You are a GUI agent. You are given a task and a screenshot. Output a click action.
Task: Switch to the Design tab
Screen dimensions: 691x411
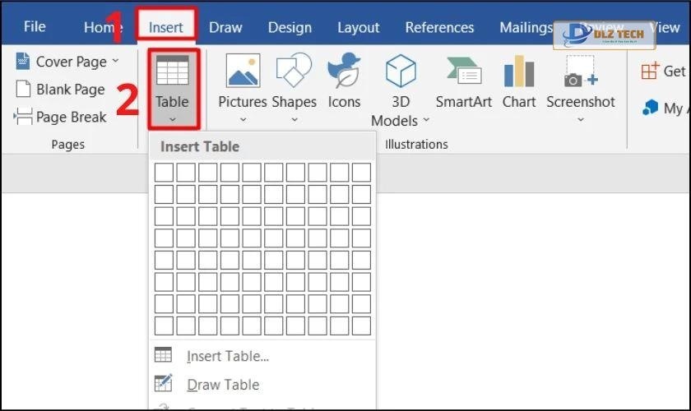point(290,27)
